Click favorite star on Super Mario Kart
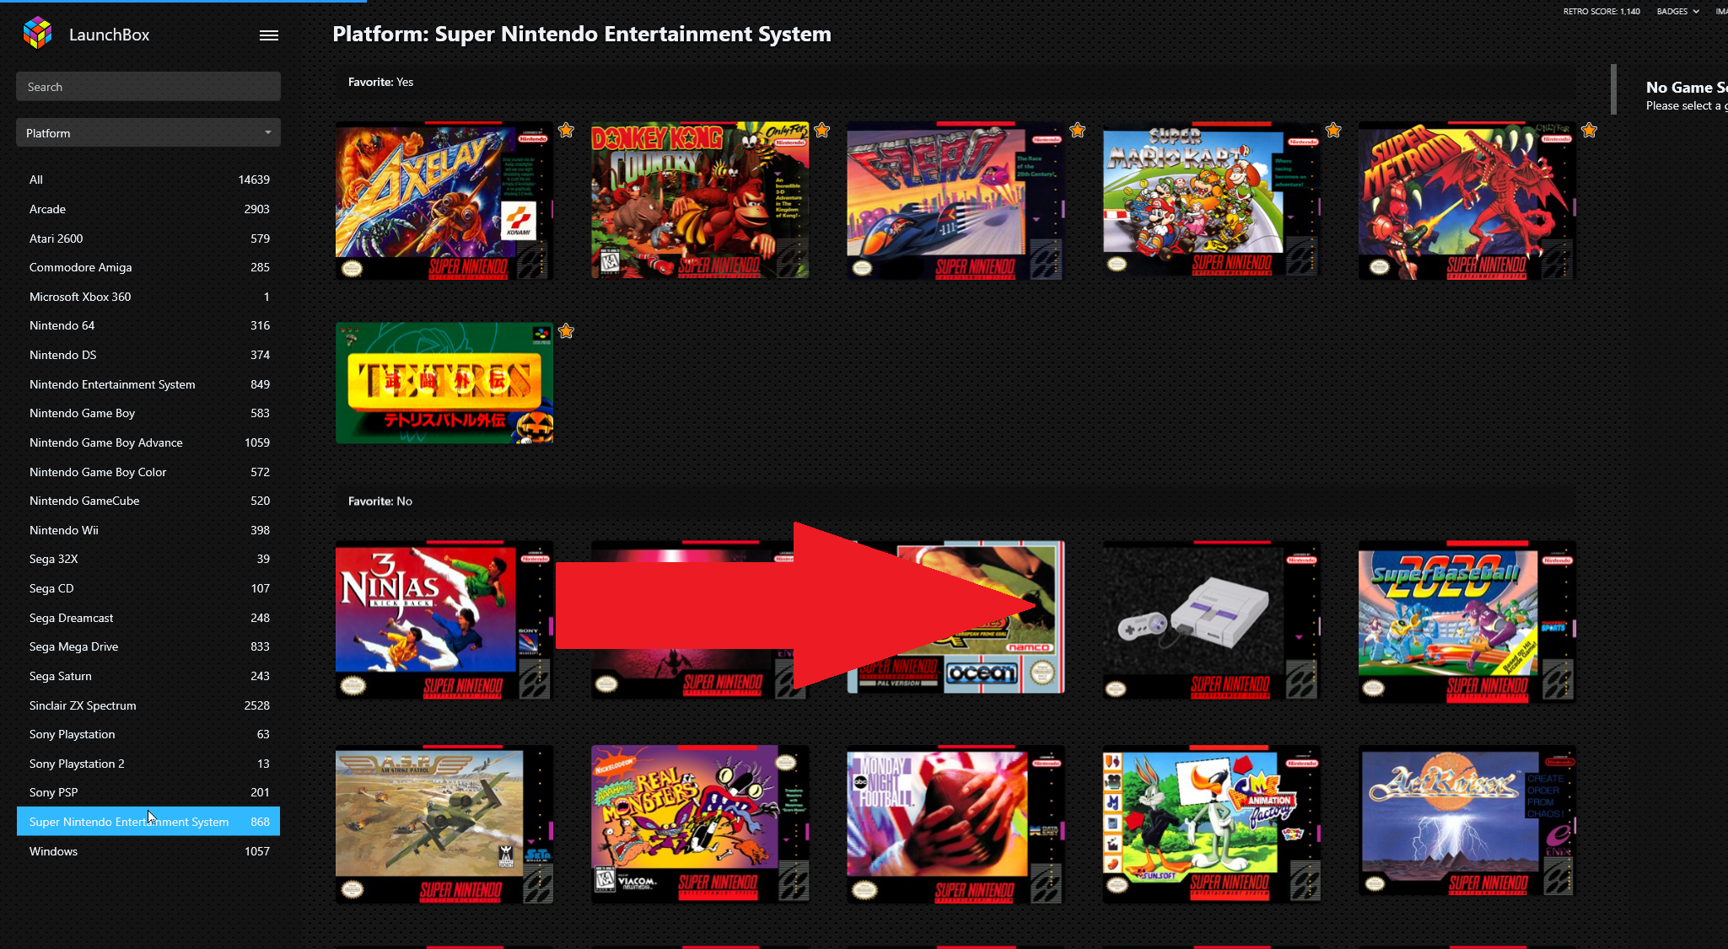1728x949 pixels. 1333,131
